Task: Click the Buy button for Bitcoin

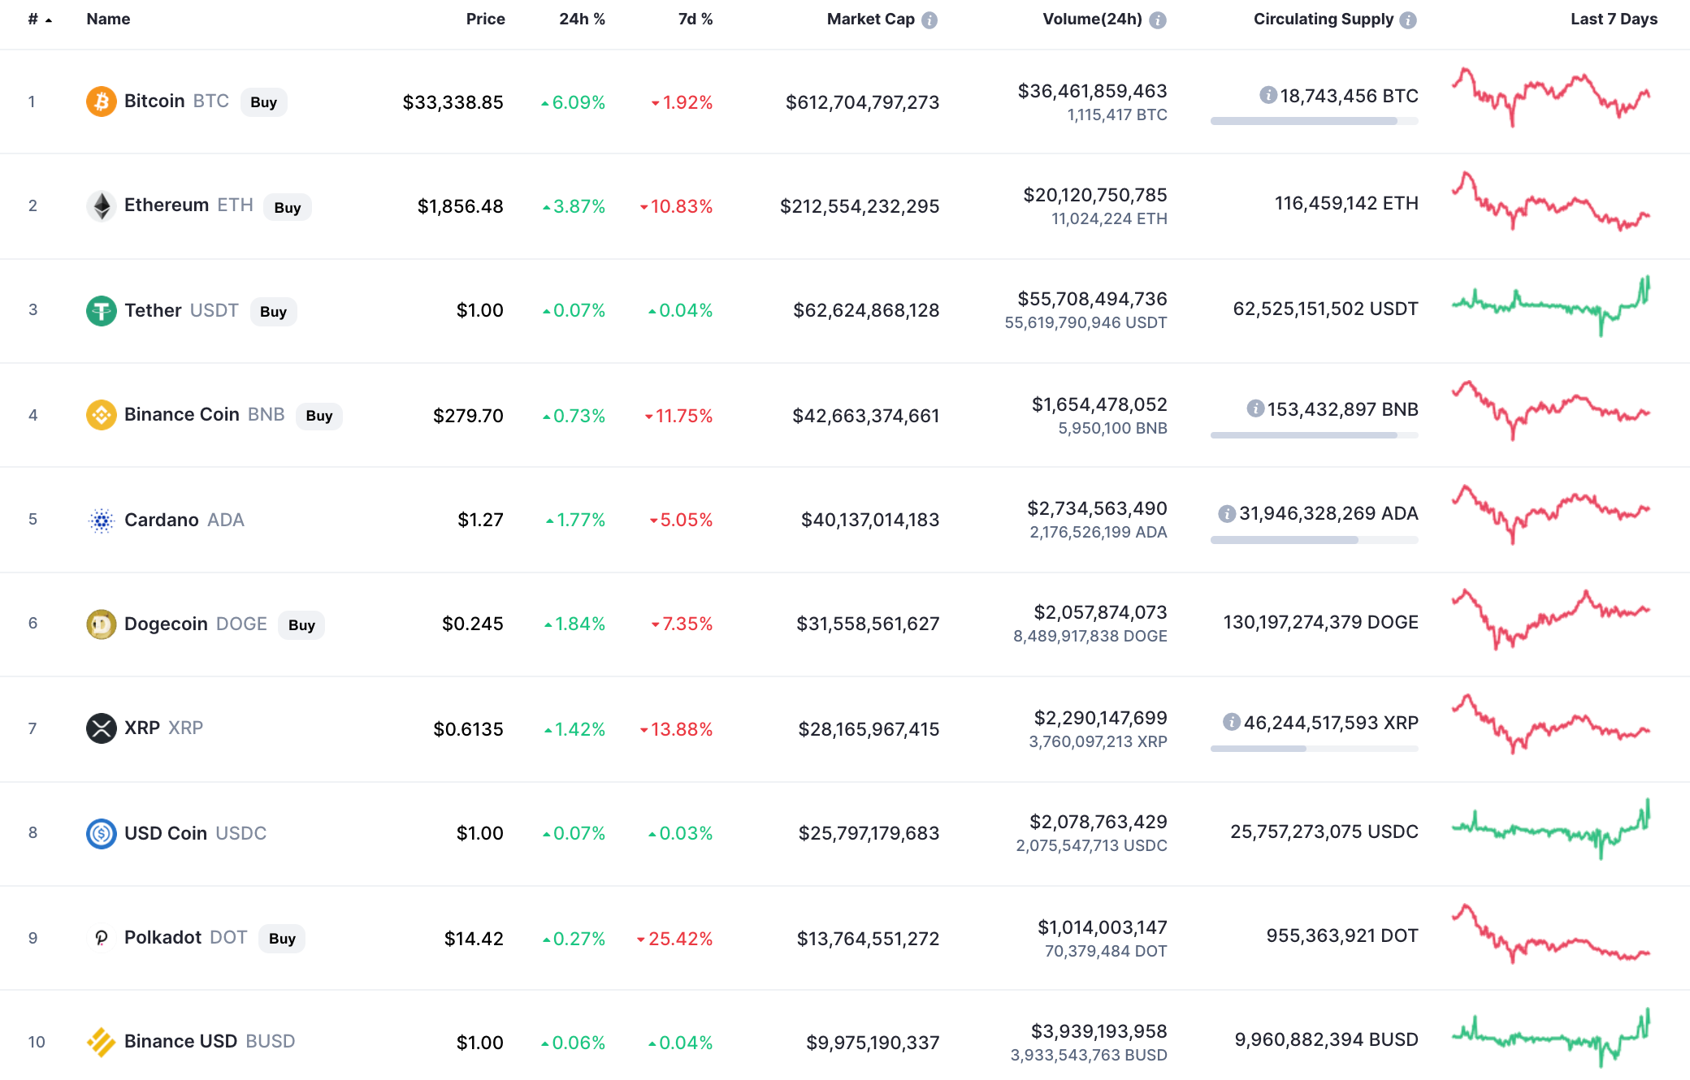Action: click(x=264, y=102)
